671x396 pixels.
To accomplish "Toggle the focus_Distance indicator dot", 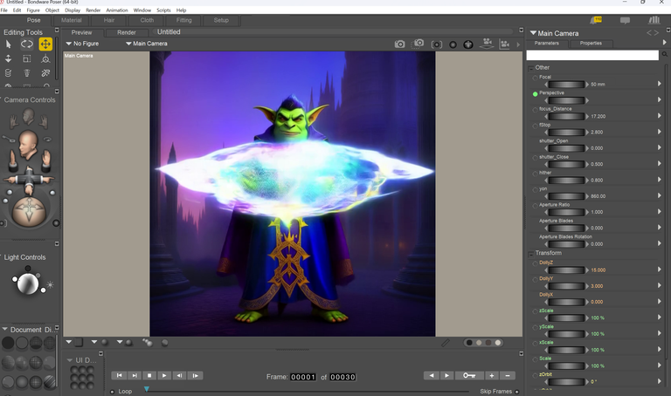I will [x=535, y=110].
